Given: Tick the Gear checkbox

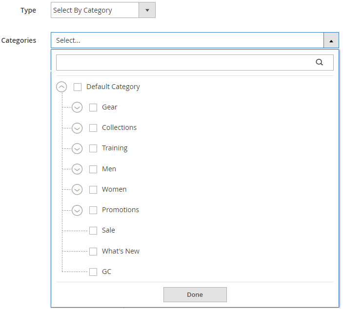Looking at the screenshot, I should (93, 108).
